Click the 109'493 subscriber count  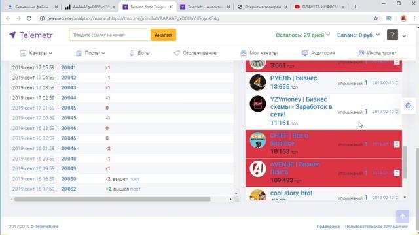(x=282, y=180)
